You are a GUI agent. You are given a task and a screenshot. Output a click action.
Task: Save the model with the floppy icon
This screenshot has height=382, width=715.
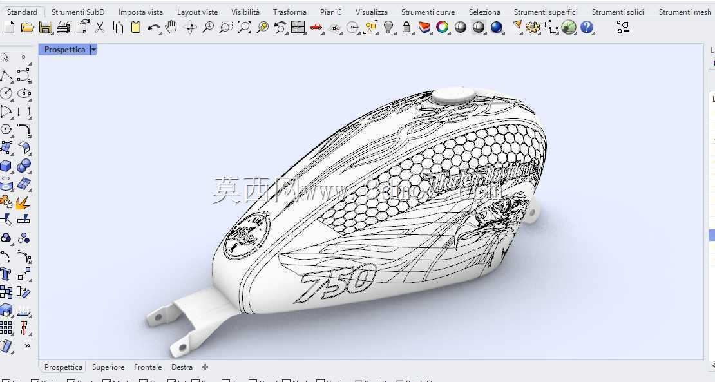(46, 28)
